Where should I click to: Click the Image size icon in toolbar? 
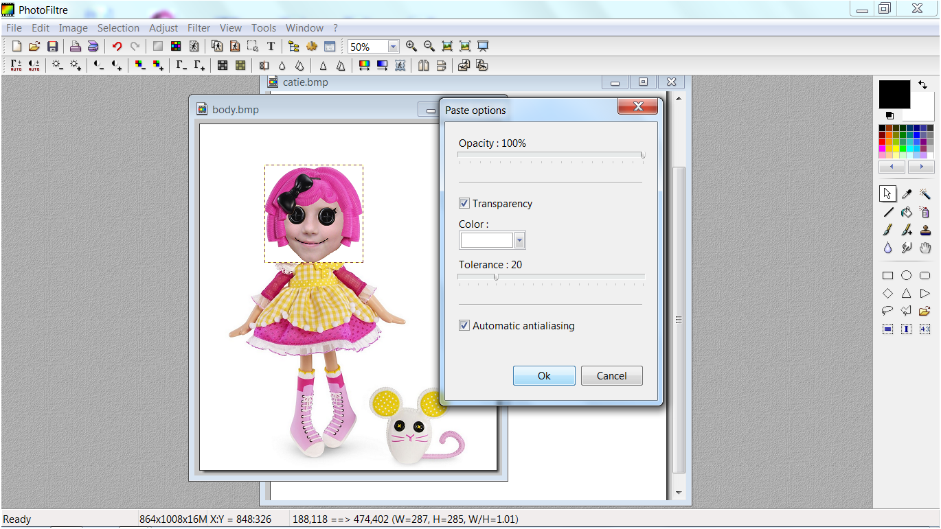(217, 46)
